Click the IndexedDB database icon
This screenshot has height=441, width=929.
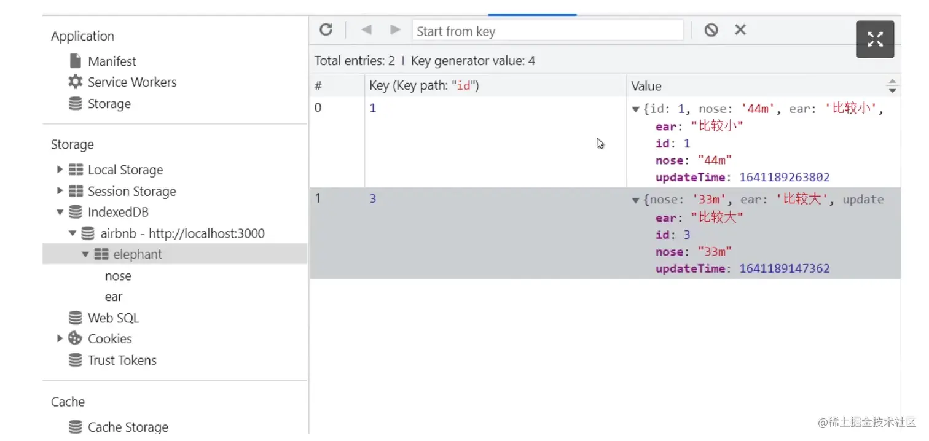tap(75, 212)
